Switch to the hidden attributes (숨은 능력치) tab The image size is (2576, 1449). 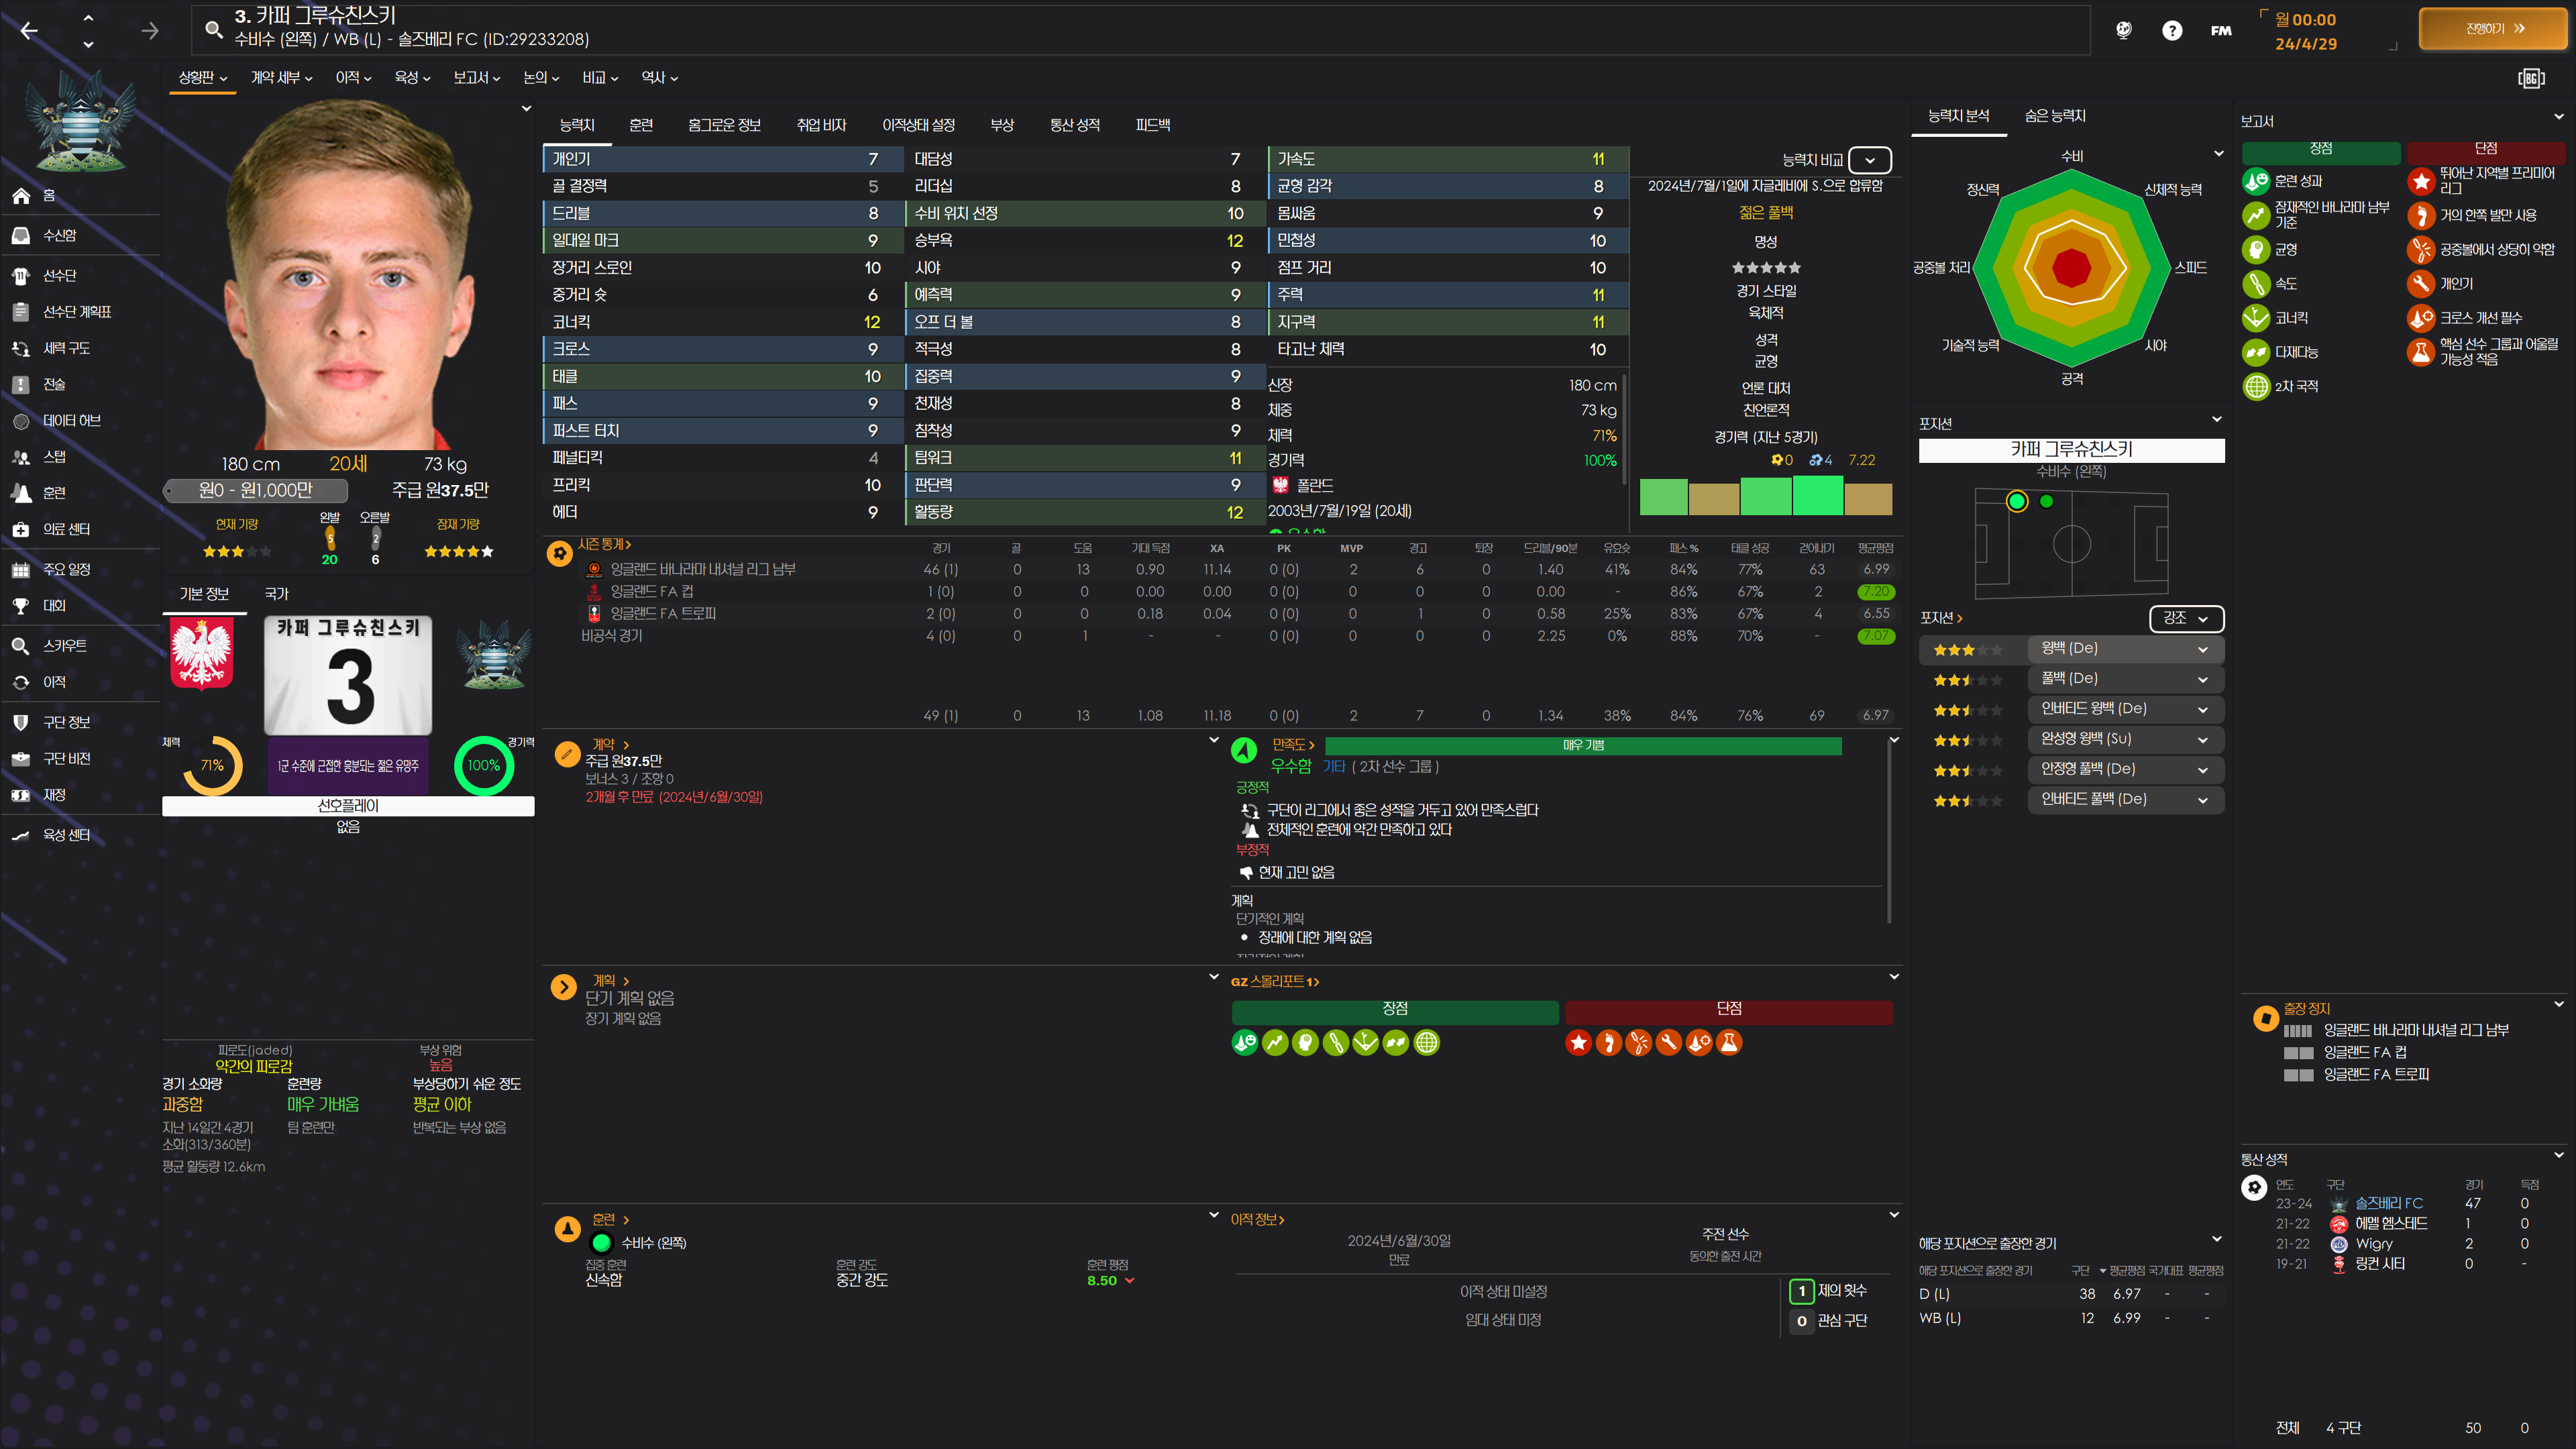(2055, 117)
